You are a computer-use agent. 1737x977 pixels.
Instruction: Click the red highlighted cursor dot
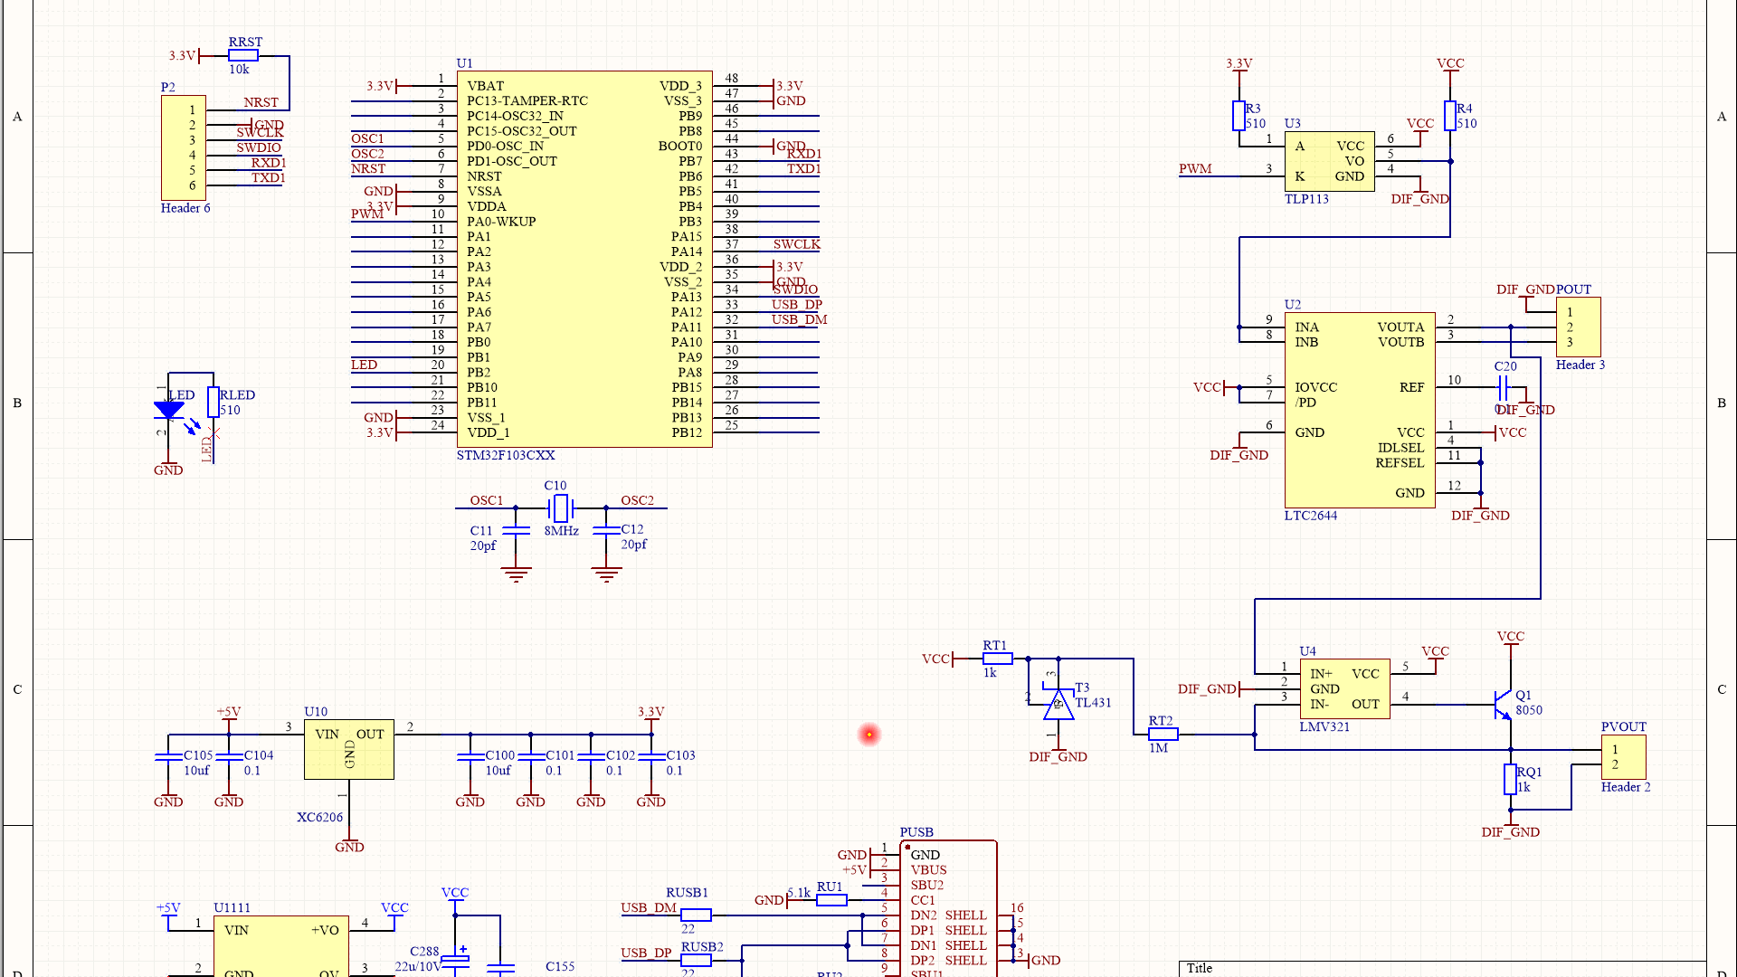coord(869,734)
